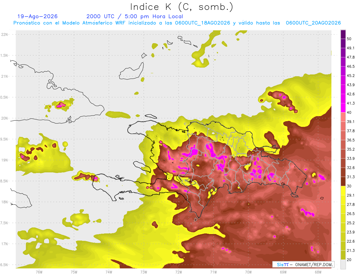This screenshot has width=357, height=276.
Task: Pick the gray colorbar swatch below 20
Action: click(343, 264)
